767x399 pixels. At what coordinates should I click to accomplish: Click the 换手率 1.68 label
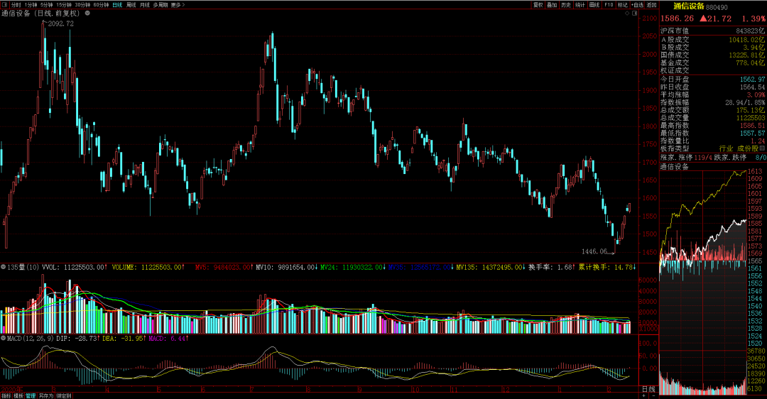(551, 268)
